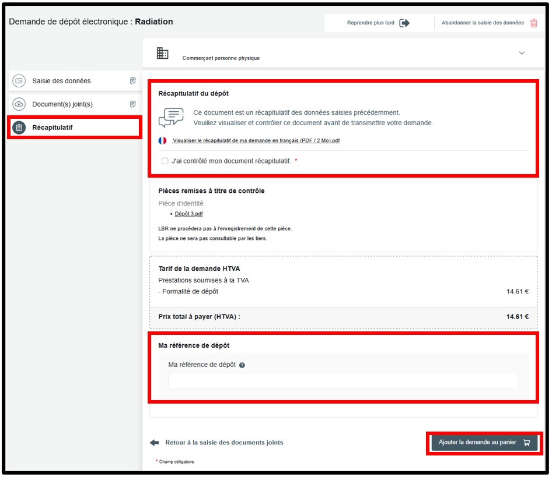Click the note icon right of Document(s) joint(s)

(133, 104)
